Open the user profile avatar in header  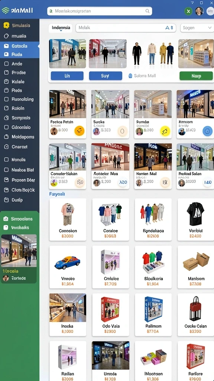tap(199, 11)
